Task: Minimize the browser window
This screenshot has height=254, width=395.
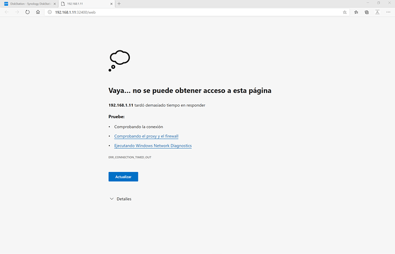Action: [x=368, y=3]
